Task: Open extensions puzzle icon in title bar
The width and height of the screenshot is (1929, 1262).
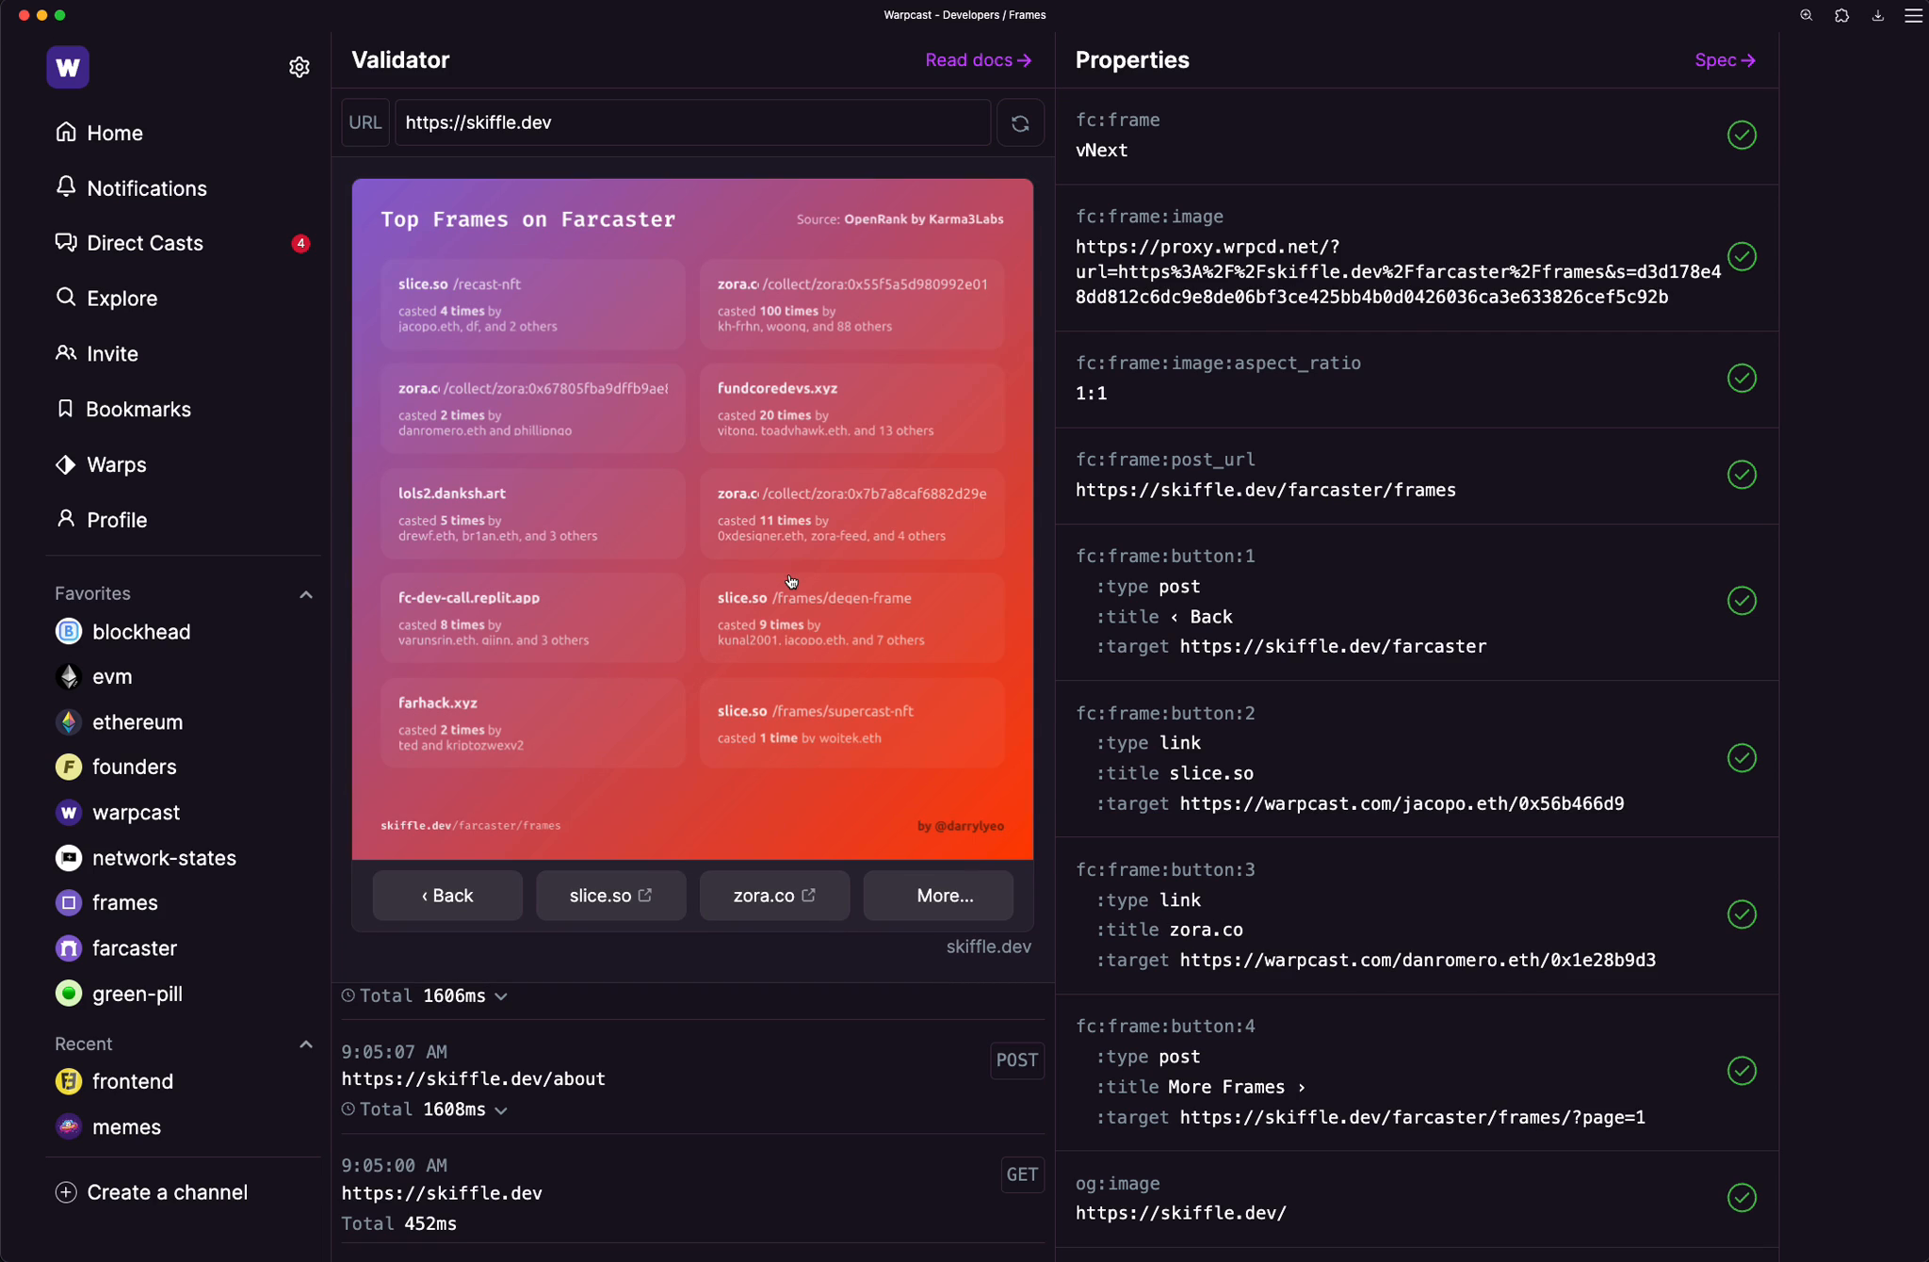Action: coord(1841,15)
